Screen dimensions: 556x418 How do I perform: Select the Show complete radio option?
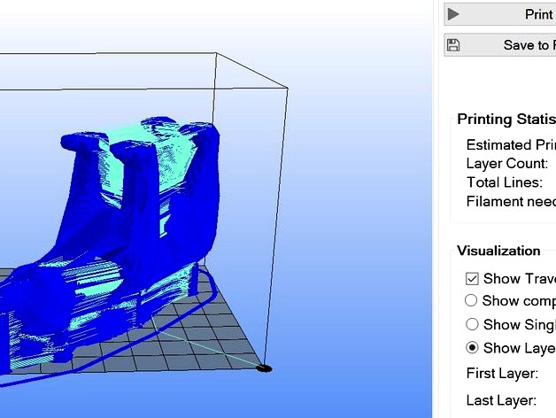pos(472,301)
